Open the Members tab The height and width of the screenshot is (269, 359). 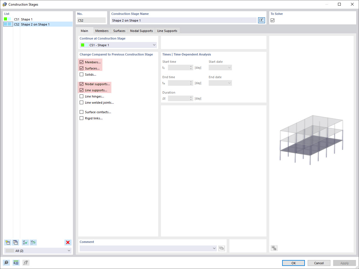click(x=102, y=31)
